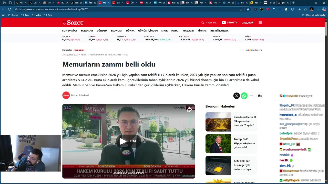This screenshot has height=184, width=328.
Task: Open the Favorites list icon in toolbar
Action: tap(305, 9)
